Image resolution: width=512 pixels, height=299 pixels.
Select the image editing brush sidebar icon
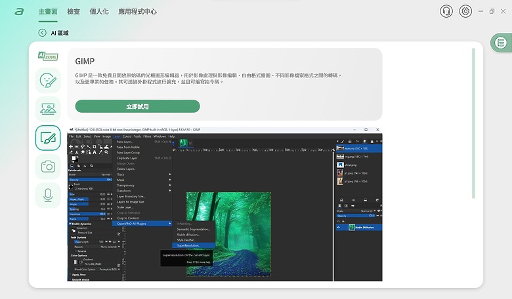point(48,138)
